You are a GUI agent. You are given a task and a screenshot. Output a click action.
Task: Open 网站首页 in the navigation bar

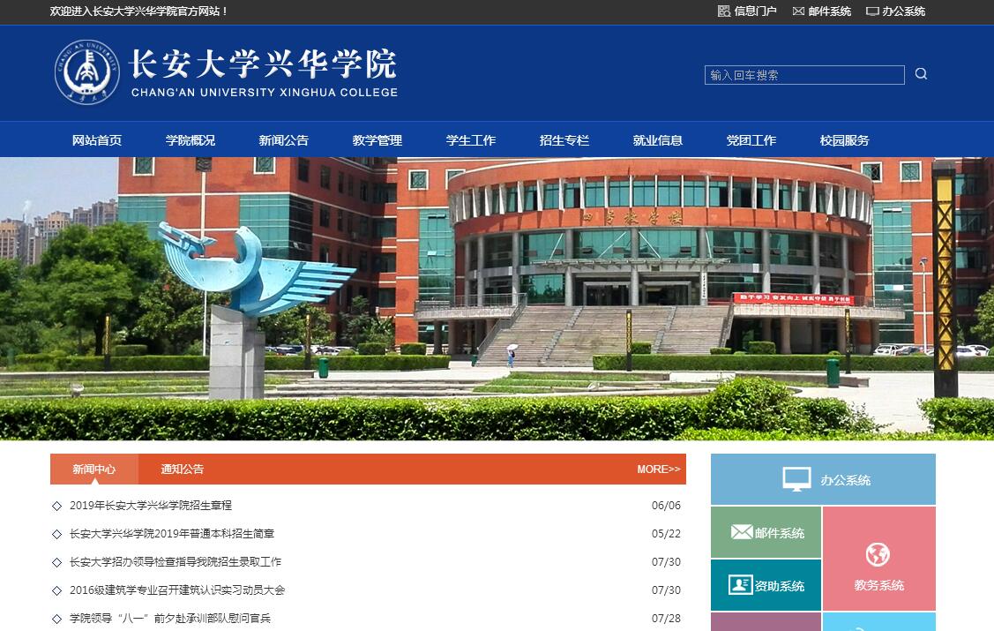[97, 140]
